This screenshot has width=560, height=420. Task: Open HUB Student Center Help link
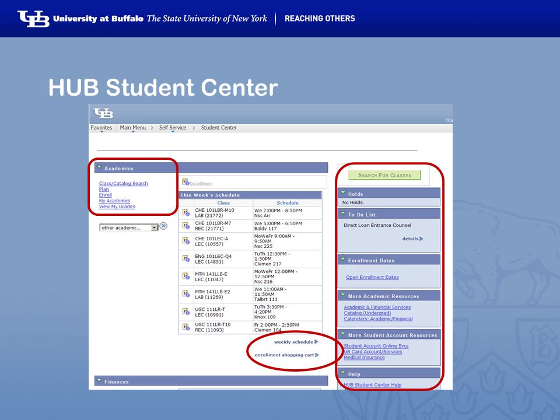click(373, 384)
